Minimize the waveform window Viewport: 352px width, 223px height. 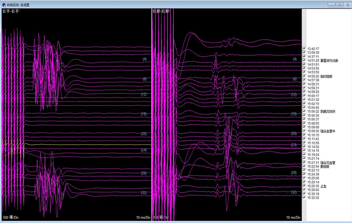pyautogui.click(x=331, y=5)
